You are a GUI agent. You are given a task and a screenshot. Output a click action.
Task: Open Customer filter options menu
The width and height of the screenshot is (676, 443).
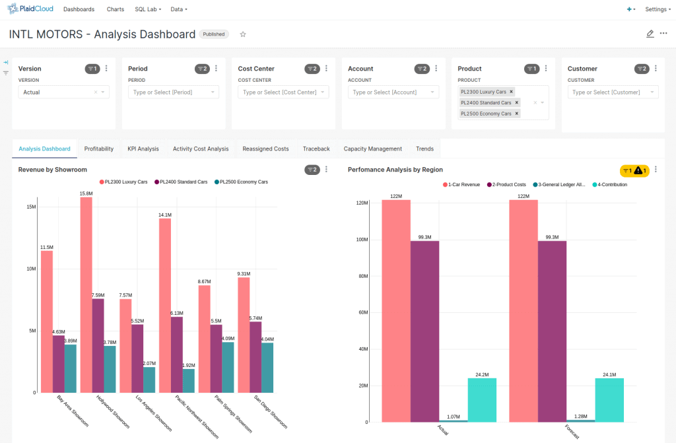pos(656,68)
